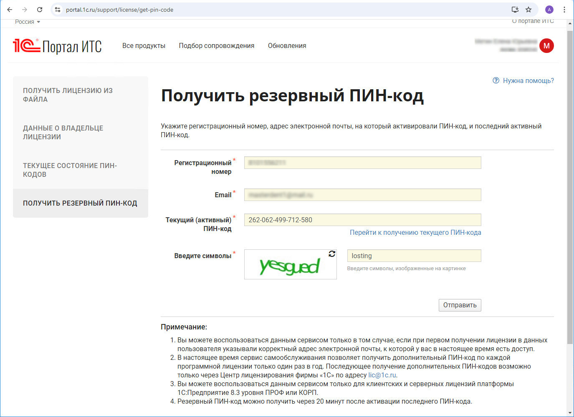Open the site information icon in the address bar
This screenshot has width=574, height=417.
coord(58,10)
